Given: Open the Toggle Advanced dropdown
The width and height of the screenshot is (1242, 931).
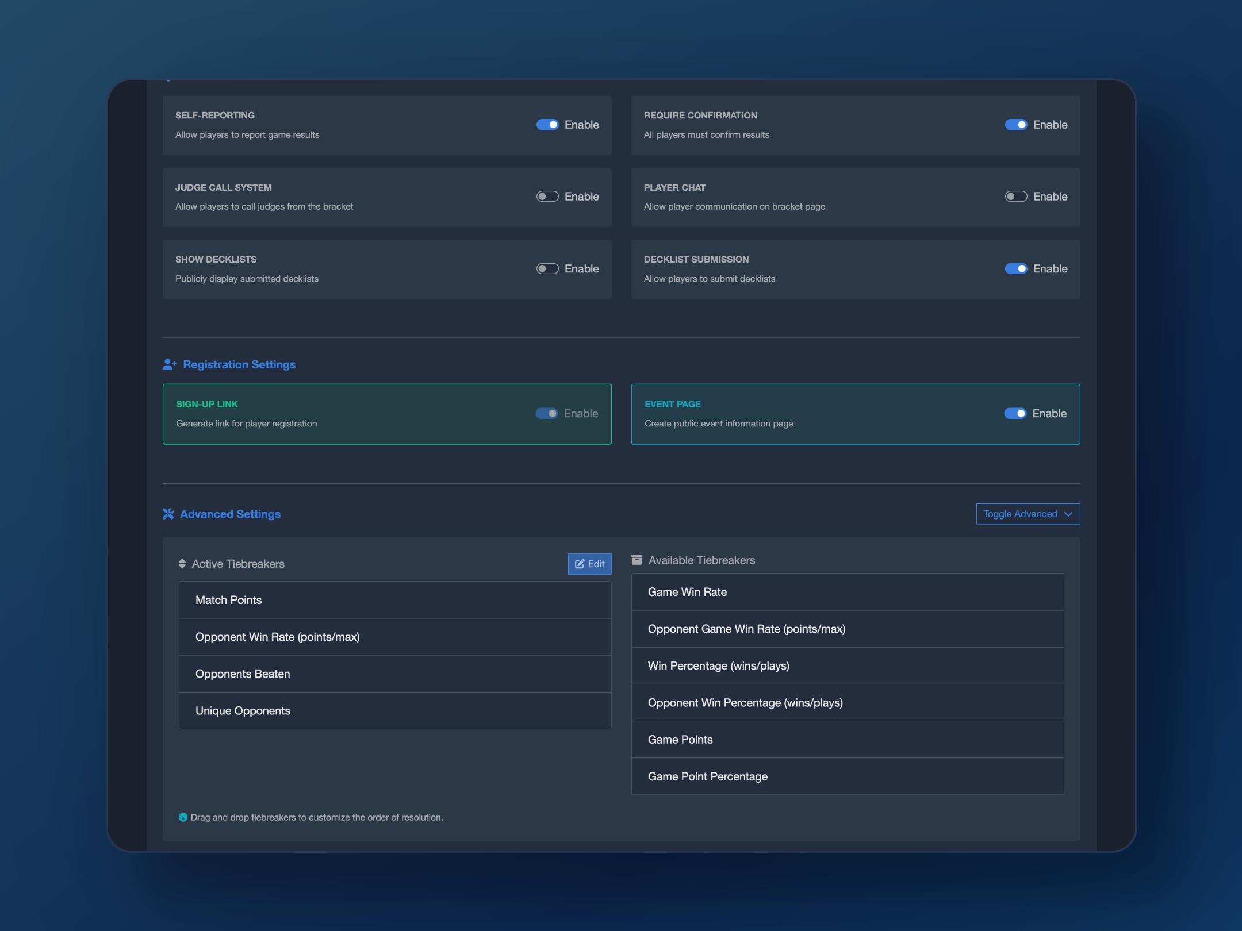Looking at the screenshot, I should (x=1027, y=514).
